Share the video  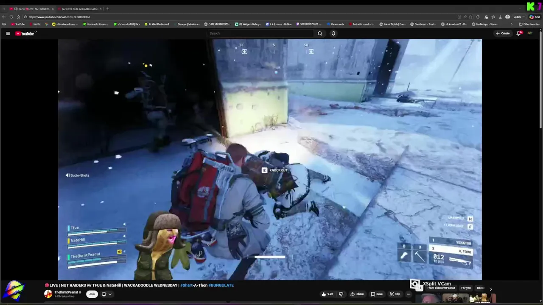click(357, 294)
